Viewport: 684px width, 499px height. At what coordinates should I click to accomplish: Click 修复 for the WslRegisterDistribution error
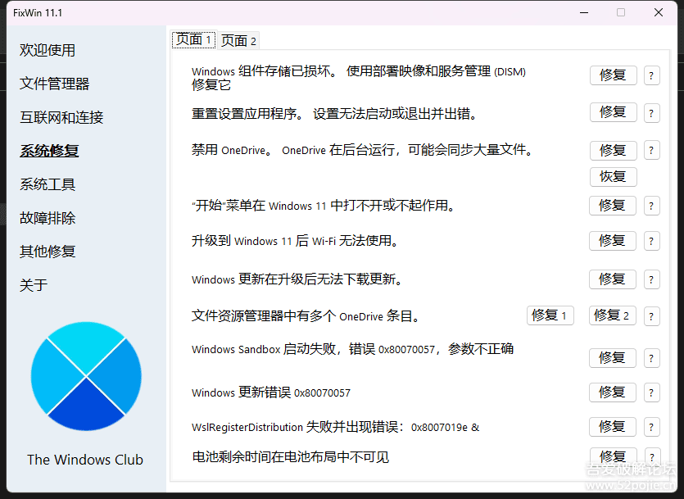coord(613,427)
